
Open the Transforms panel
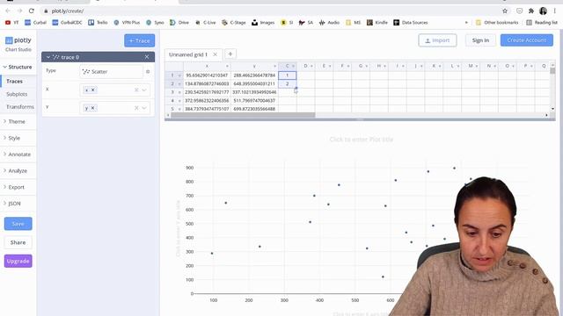(x=20, y=107)
